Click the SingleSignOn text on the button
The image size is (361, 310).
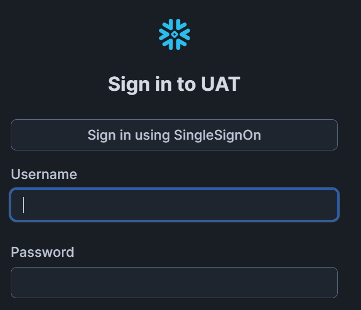coord(217,135)
